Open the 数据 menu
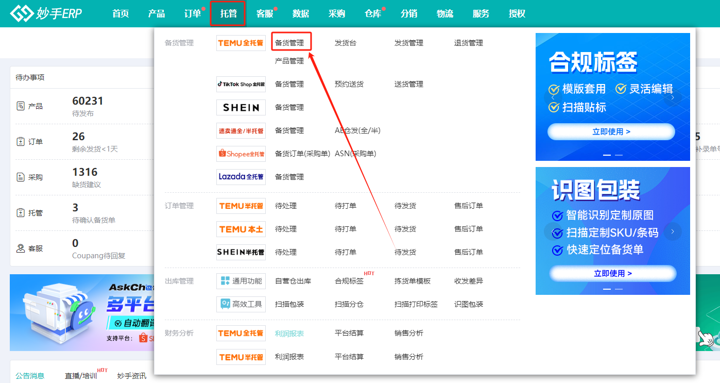Viewport: 720px width, 383px height. (x=301, y=13)
